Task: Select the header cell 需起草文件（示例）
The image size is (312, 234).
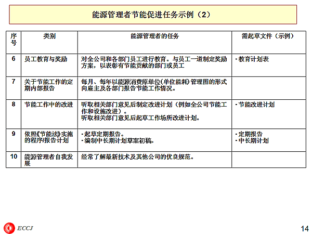Action: [x=269, y=42]
